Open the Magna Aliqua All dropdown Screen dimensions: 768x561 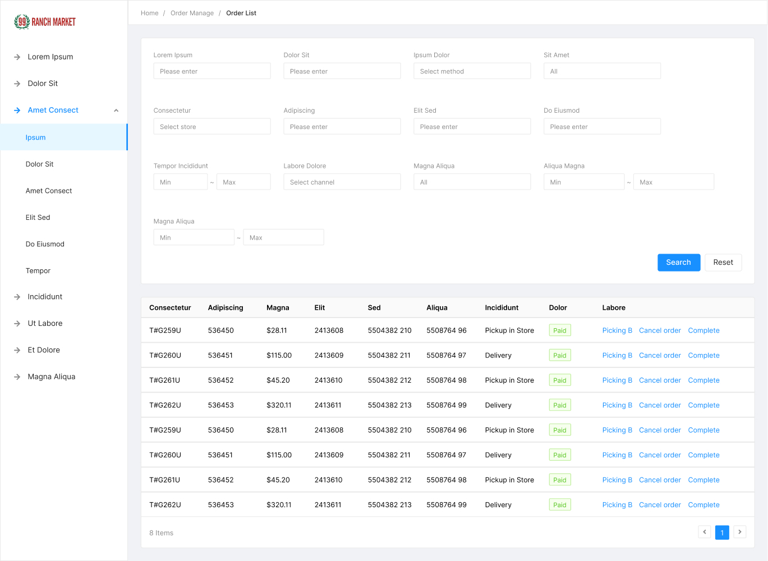click(x=472, y=182)
